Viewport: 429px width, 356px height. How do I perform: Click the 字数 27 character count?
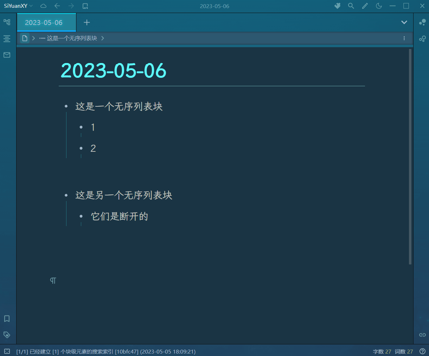click(x=382, y=351)
